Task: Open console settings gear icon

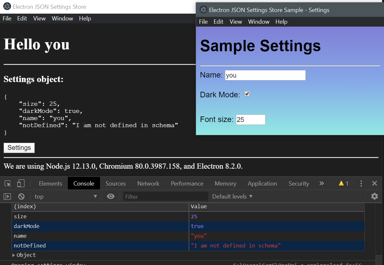Action: tap(375, 197)
